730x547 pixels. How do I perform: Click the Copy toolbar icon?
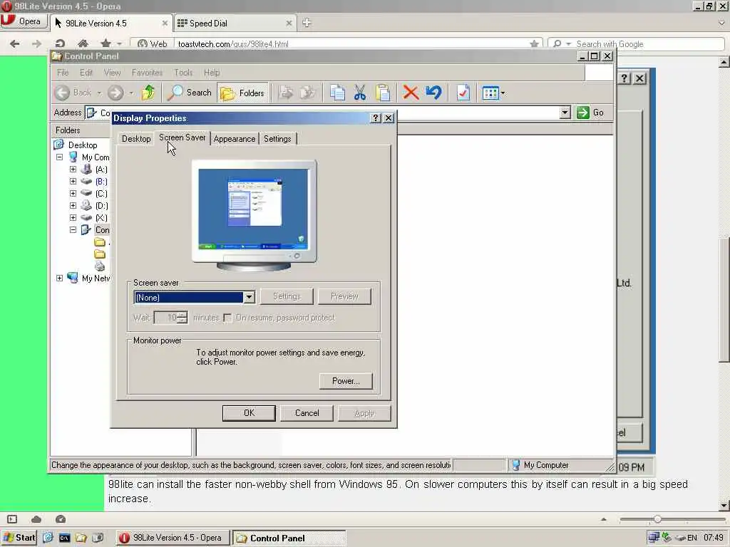337,93
